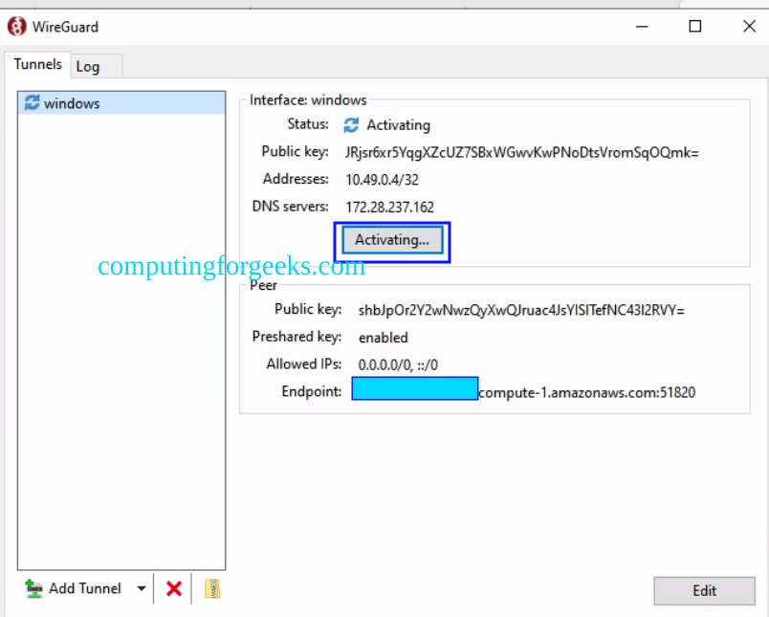
Task: Click the Activating status spinner icon
Action: click(351, 125)
